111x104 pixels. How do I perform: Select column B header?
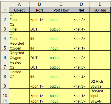(x=39, y=4)
